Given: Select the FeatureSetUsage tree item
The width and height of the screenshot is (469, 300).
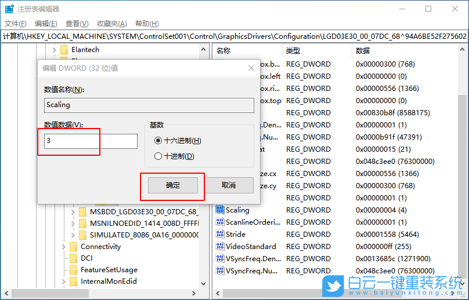Looking at the screenshot, I should [x=109, y=270].
